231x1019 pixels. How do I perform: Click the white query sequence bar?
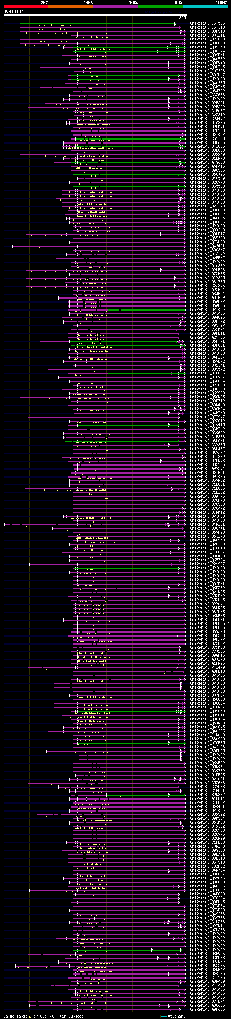[95, 15]
